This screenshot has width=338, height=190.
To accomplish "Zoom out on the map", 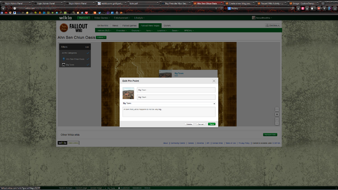I will click(277, 123).
